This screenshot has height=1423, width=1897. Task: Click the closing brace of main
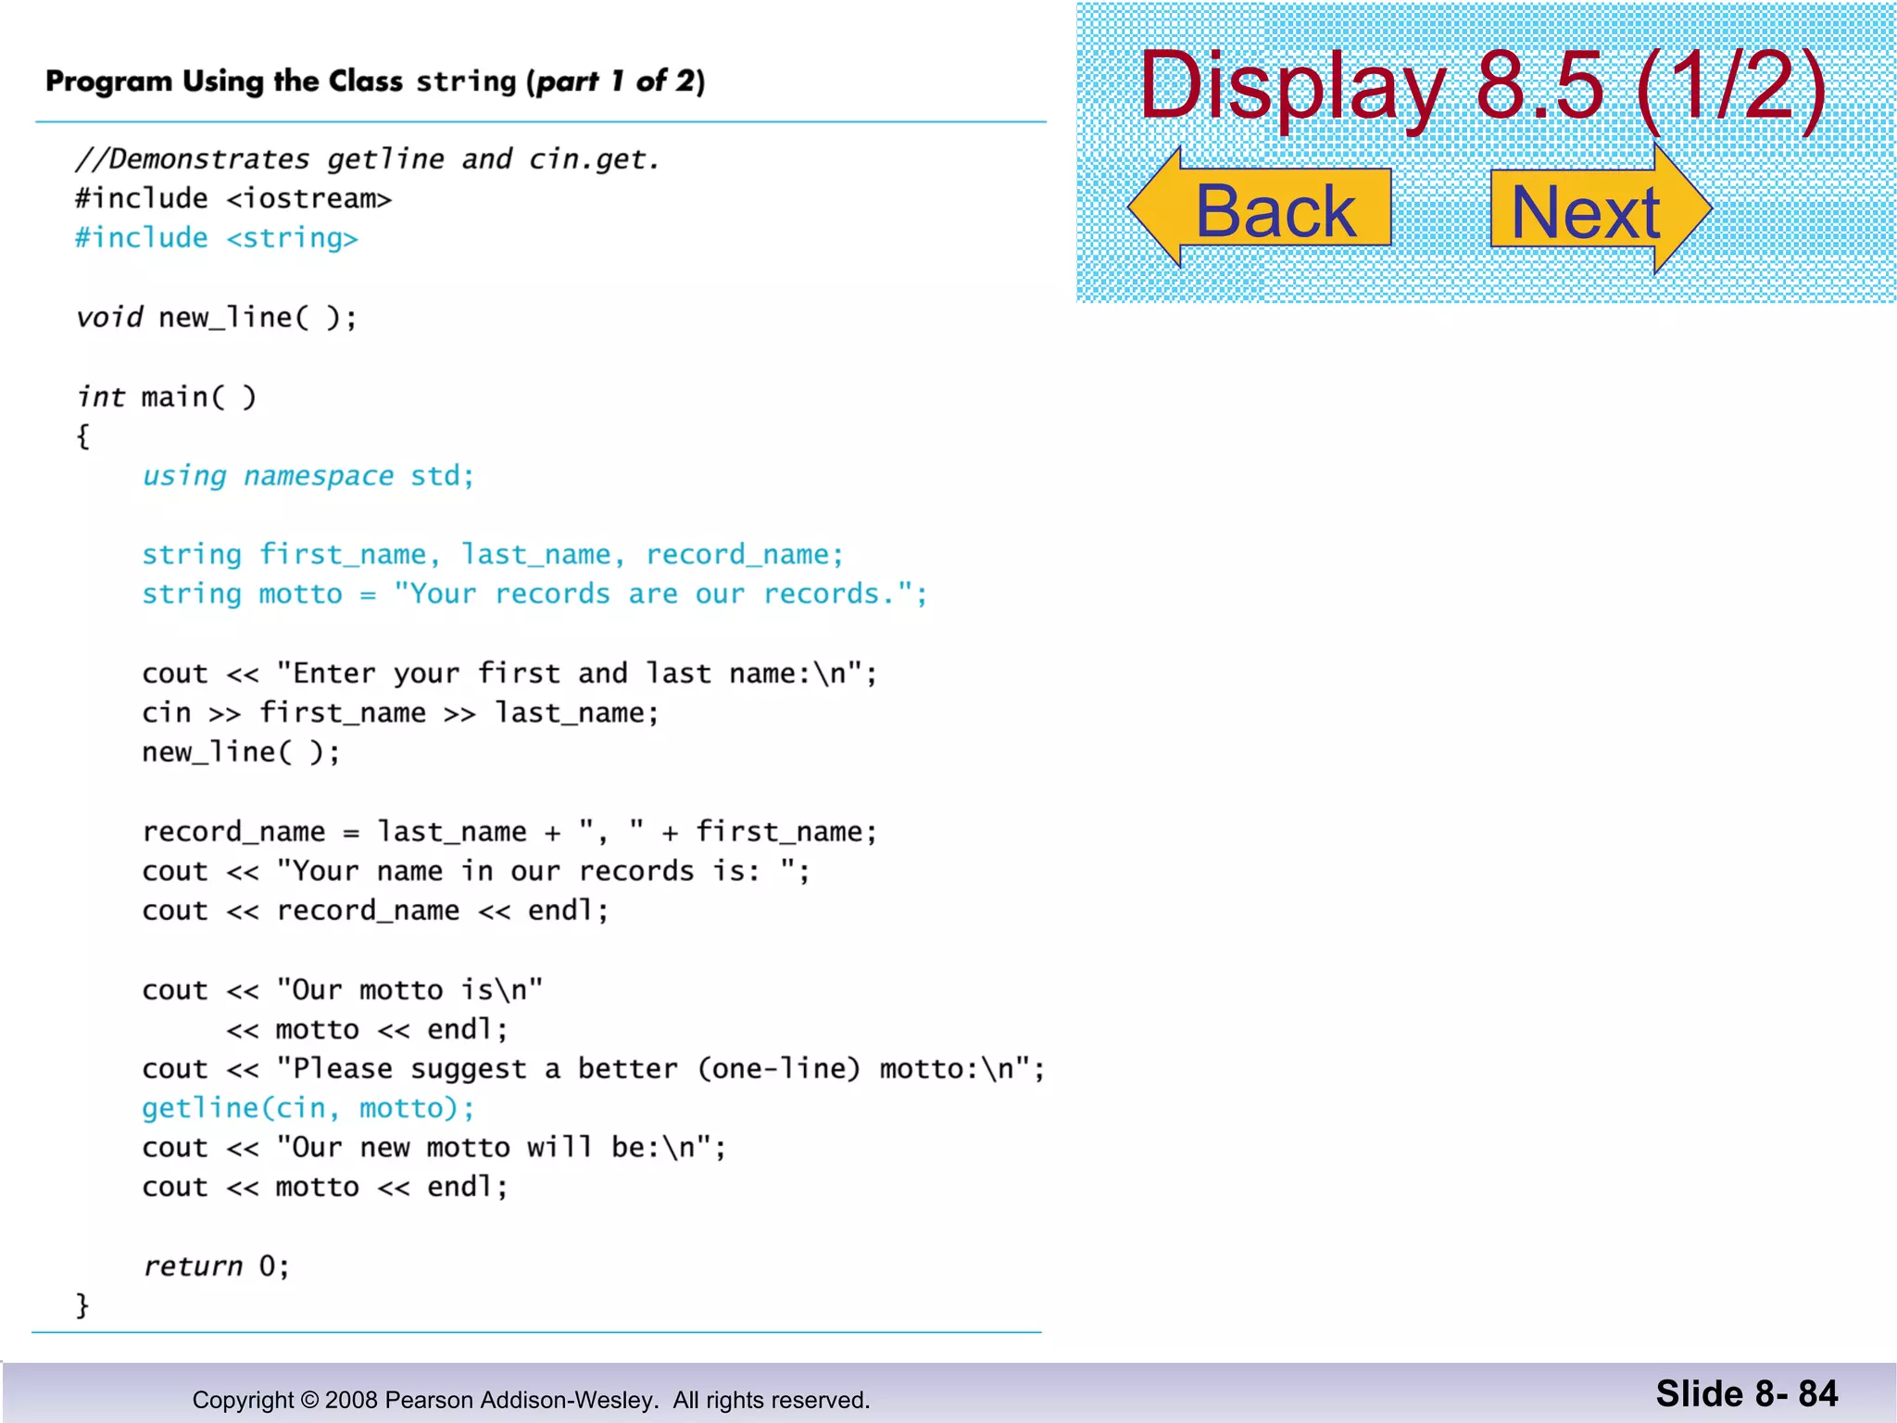(82, 1306)
